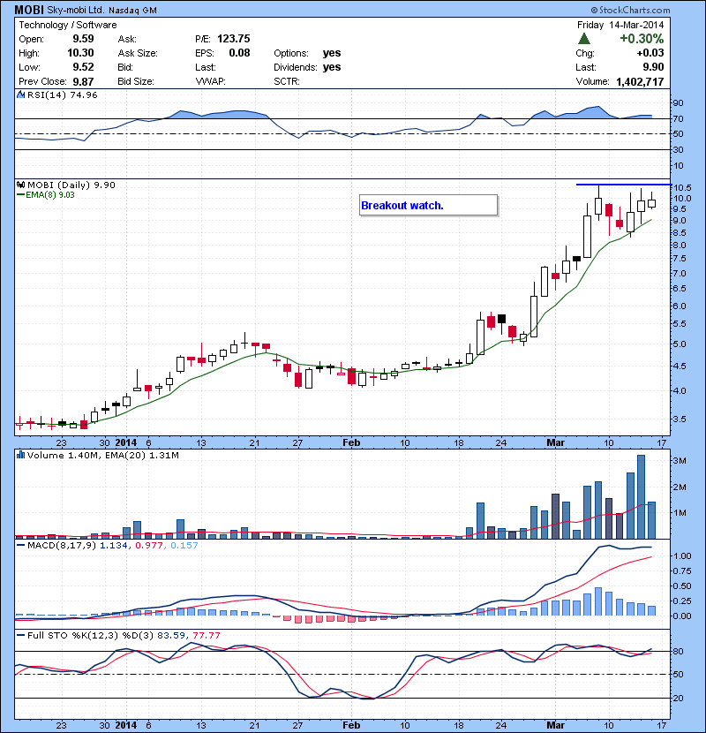Viewport: 706px width, 733px height.
Task: Click the P/E value 123.75
Action: click(234, 39)
